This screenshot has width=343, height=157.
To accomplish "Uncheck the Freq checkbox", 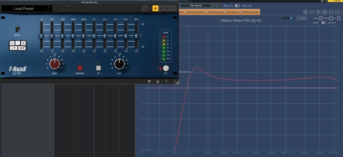I will pos(321,18).
